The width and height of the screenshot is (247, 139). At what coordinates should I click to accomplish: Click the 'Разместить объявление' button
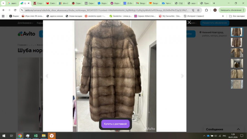pos(215,23)
